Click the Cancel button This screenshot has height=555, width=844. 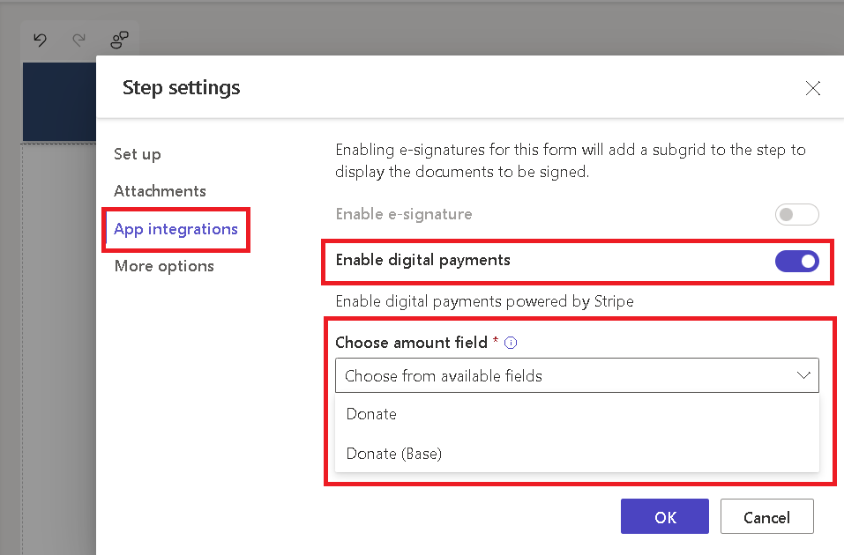[x=766, y=517]
